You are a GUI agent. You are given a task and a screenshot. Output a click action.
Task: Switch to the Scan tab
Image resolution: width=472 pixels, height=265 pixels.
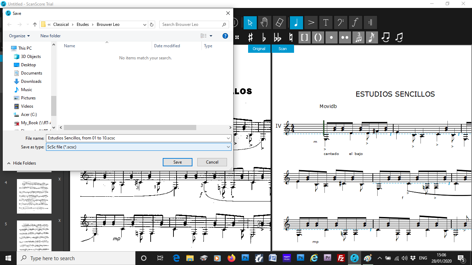point(283,49)
